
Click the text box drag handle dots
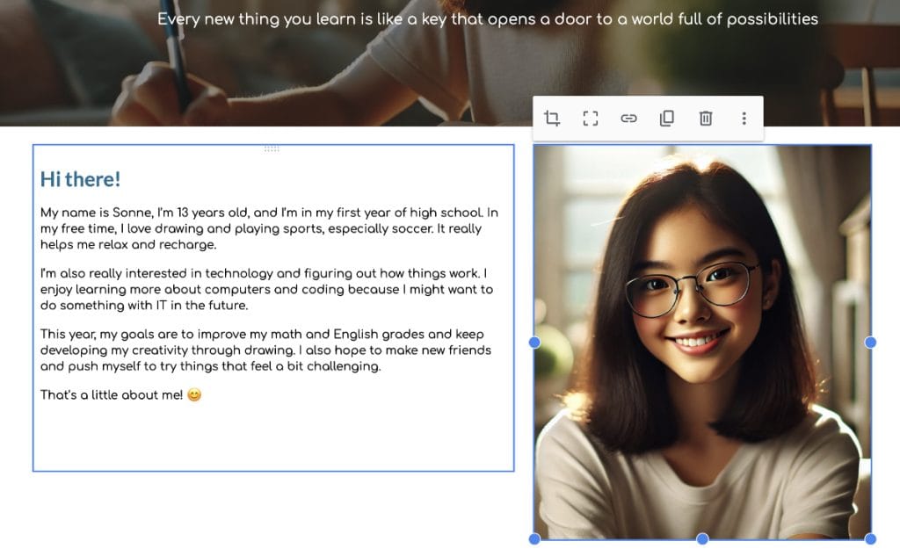(x=272, y=148)
